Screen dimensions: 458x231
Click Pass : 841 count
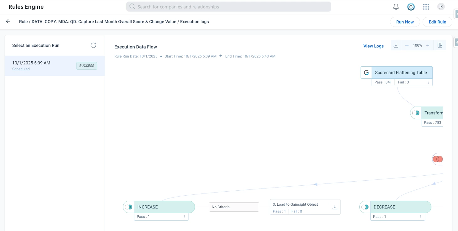pos(383,82)
